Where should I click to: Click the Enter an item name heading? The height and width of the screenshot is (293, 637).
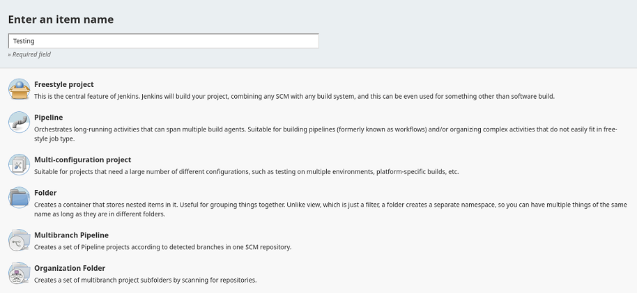[61, 19]
